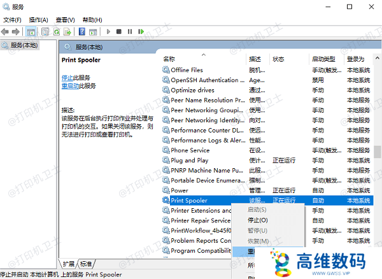Click the Export list toolbar icon
The height and width of the screenshot is (279, 382).
coord(67,31)
